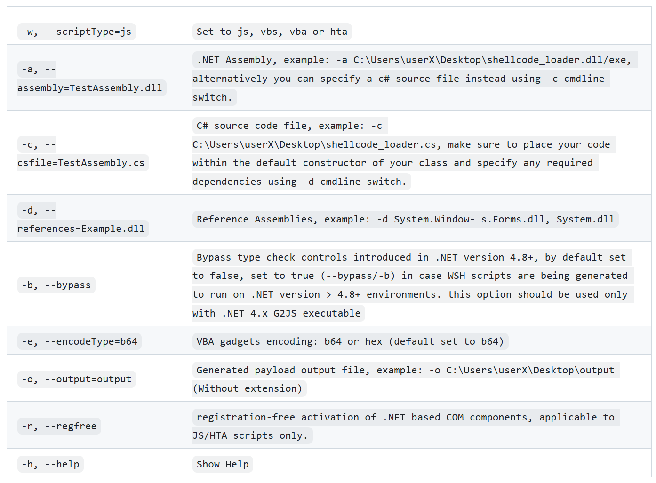Screen dimensions: 656x483
Task: Click the '.NET Assembly, example' description line
Action: (x=414, y=60)
